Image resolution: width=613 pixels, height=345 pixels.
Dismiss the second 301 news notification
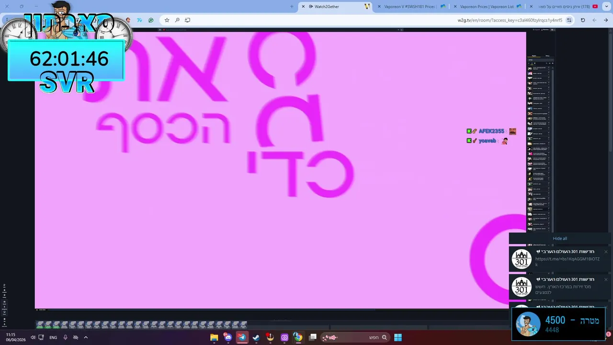pyautogui.click(x=606, y=279)
